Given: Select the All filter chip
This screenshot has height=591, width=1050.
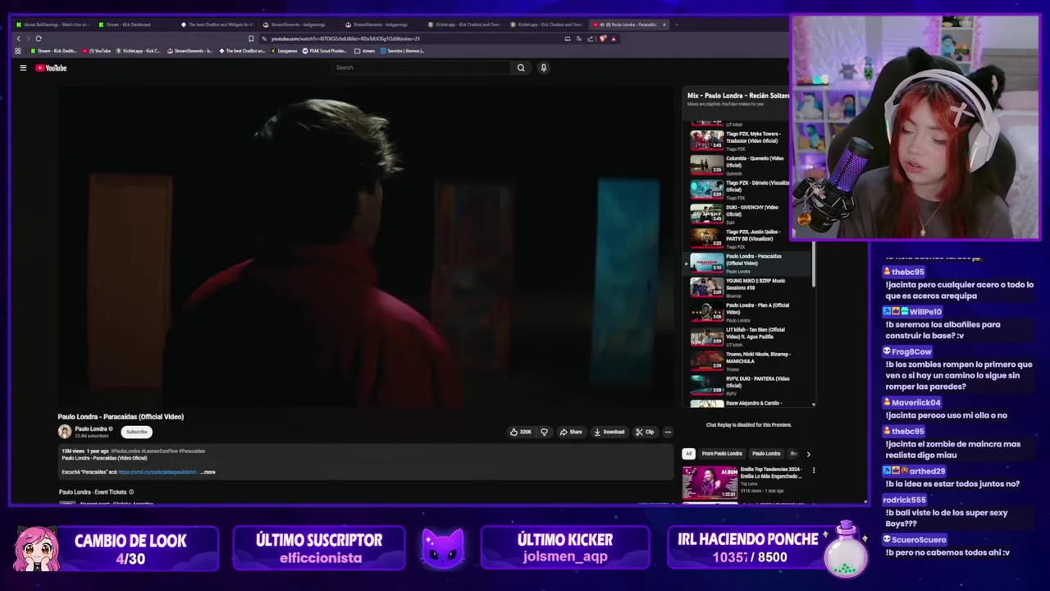Looking at the screenshot, I should 689,453.
